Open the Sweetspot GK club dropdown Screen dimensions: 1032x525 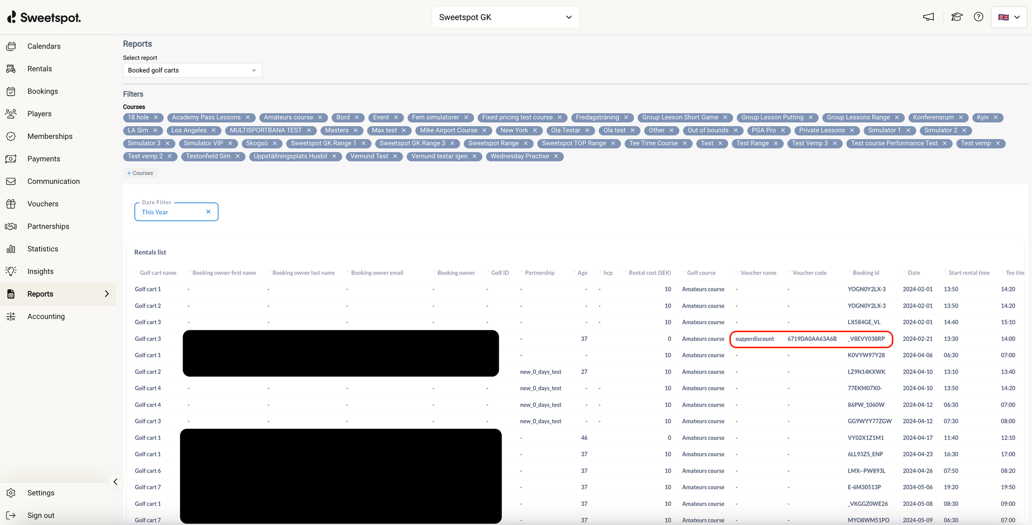(505, 17)
